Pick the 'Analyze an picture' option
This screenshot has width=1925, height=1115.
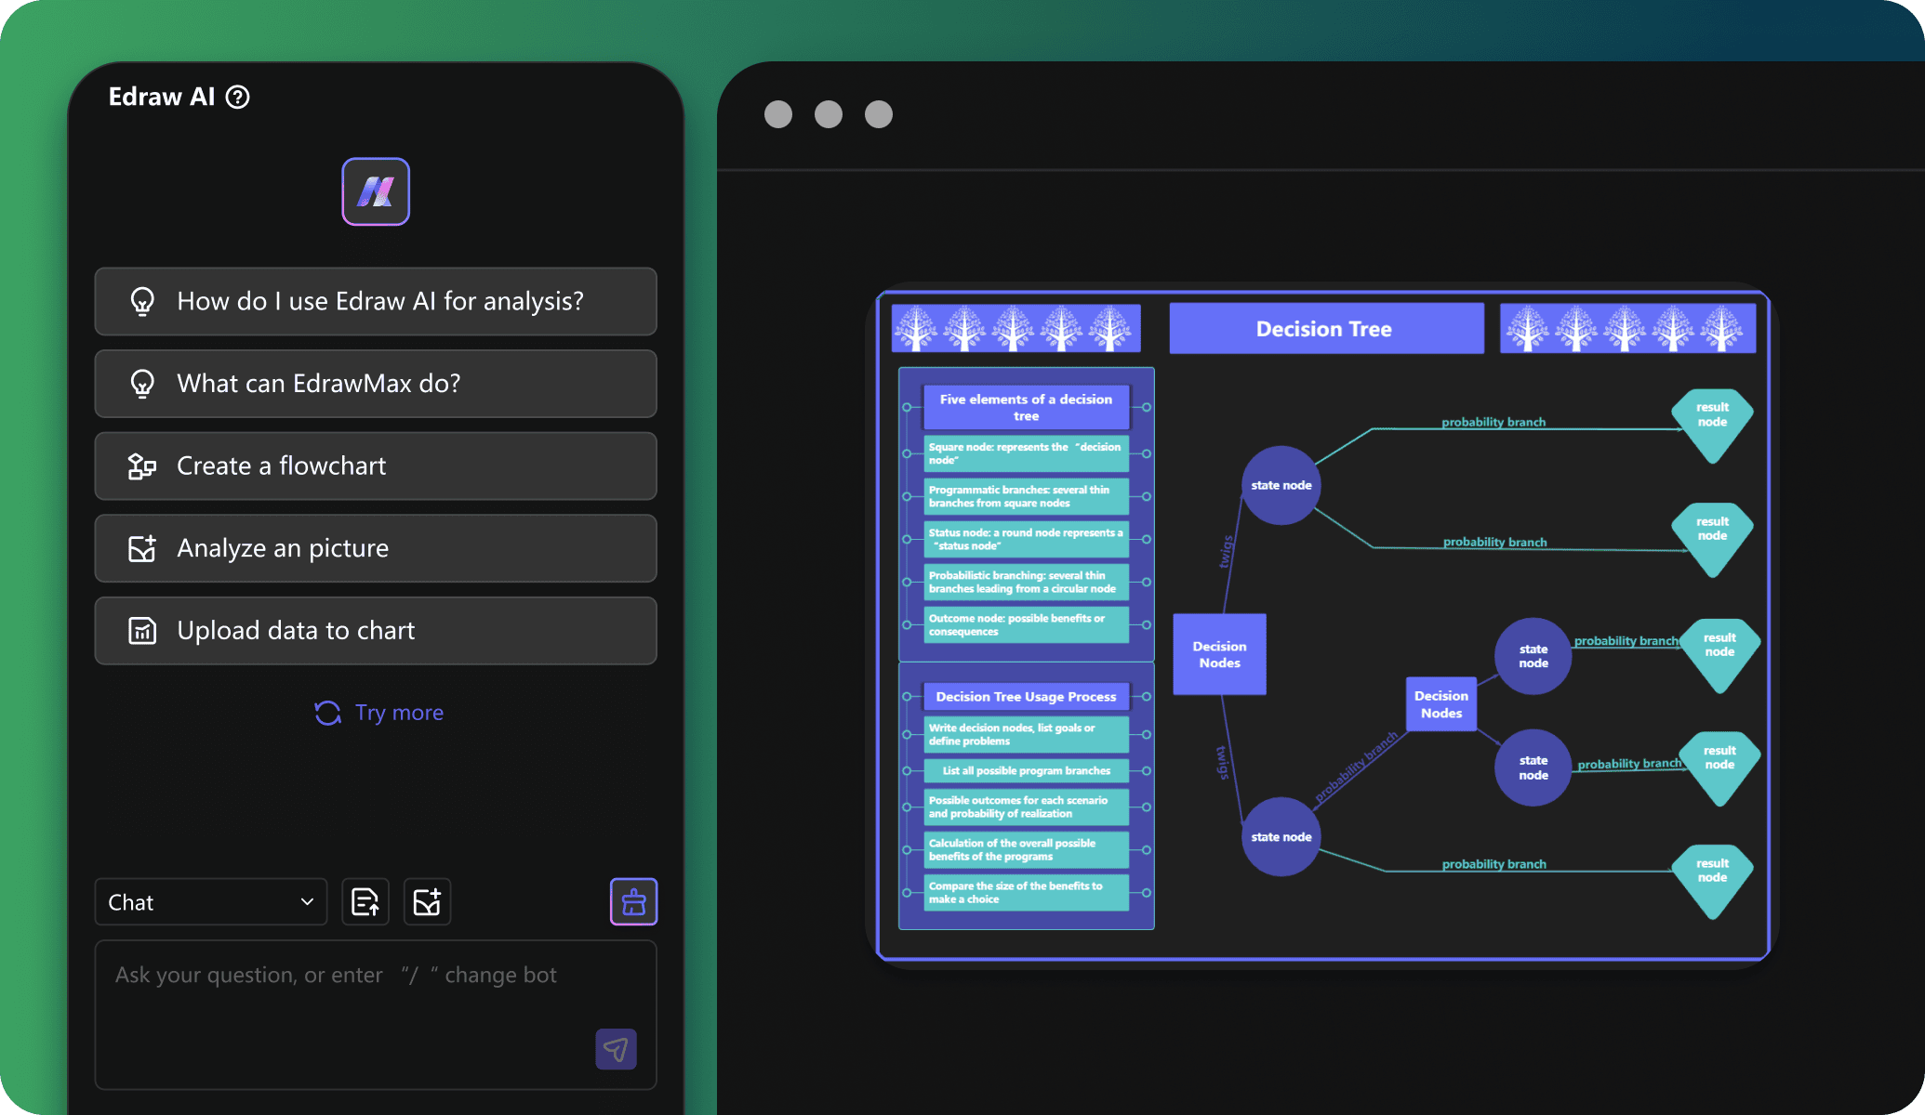point(376,548)
